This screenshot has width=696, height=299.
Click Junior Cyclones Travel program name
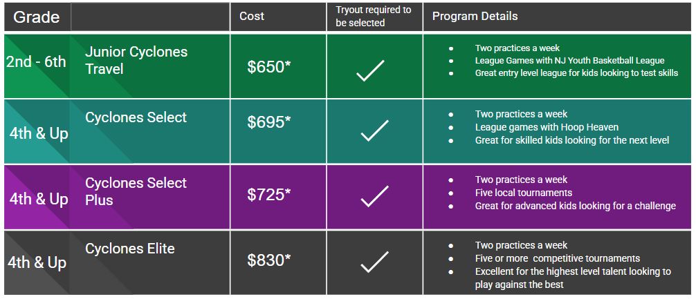click(136, 60)
